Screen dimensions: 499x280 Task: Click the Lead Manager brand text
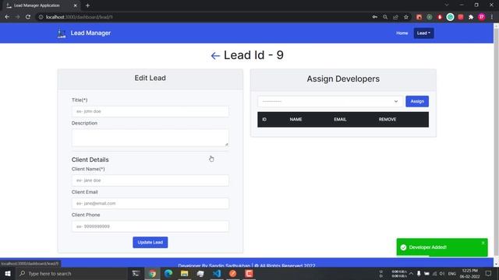[x=90, y=33]
